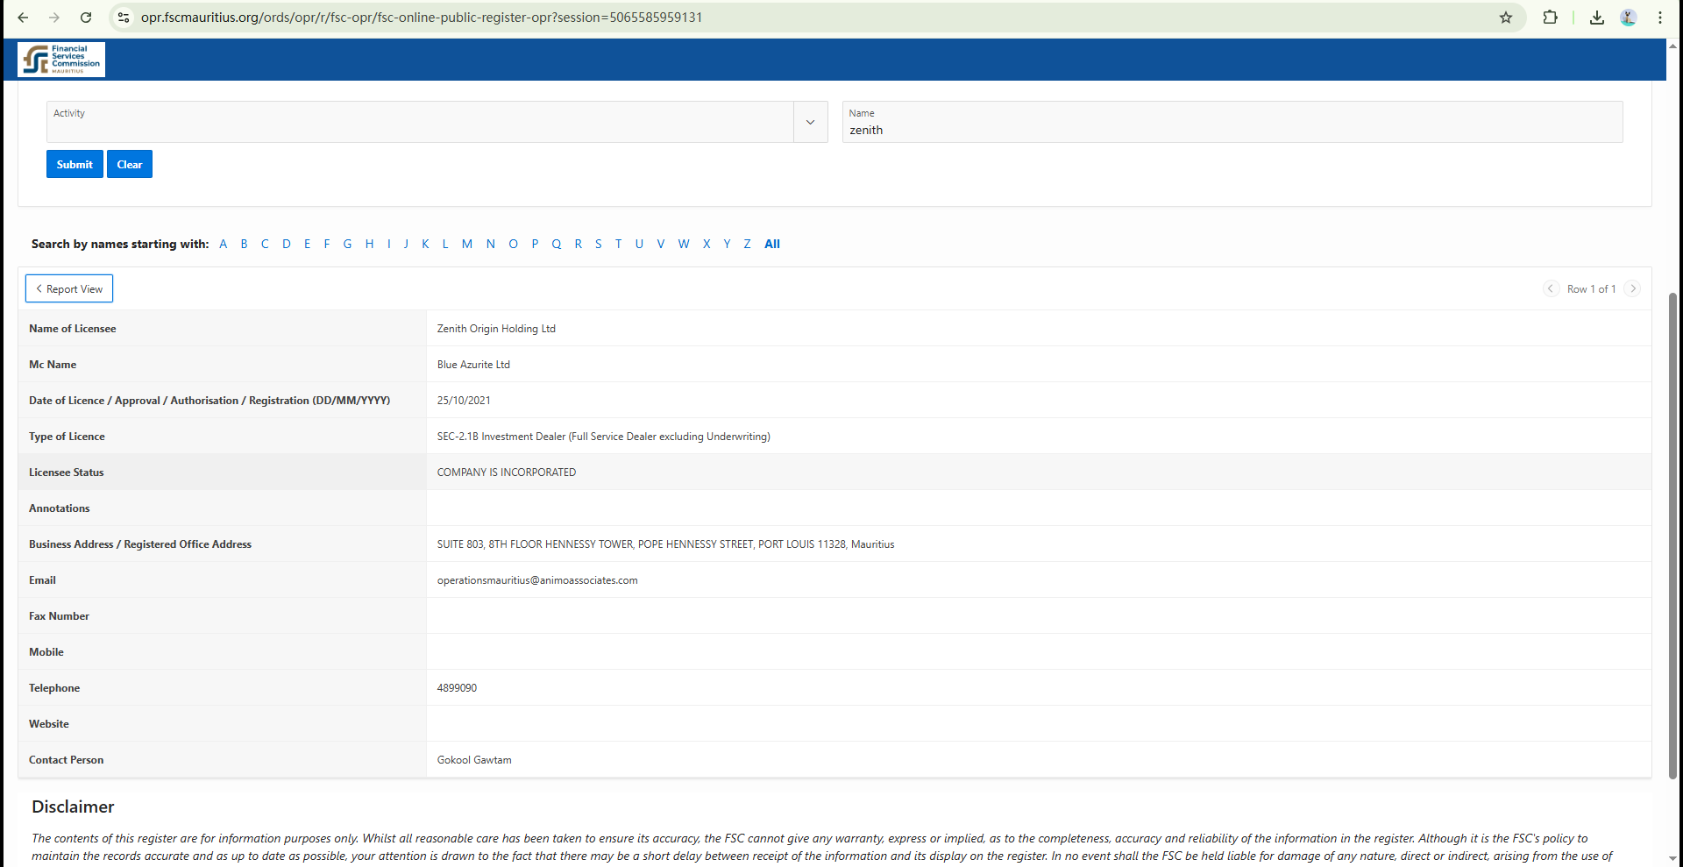Open the browser downloads icon
The width and height of the screenshot is (1683, 867).
tap(1597, 18)
